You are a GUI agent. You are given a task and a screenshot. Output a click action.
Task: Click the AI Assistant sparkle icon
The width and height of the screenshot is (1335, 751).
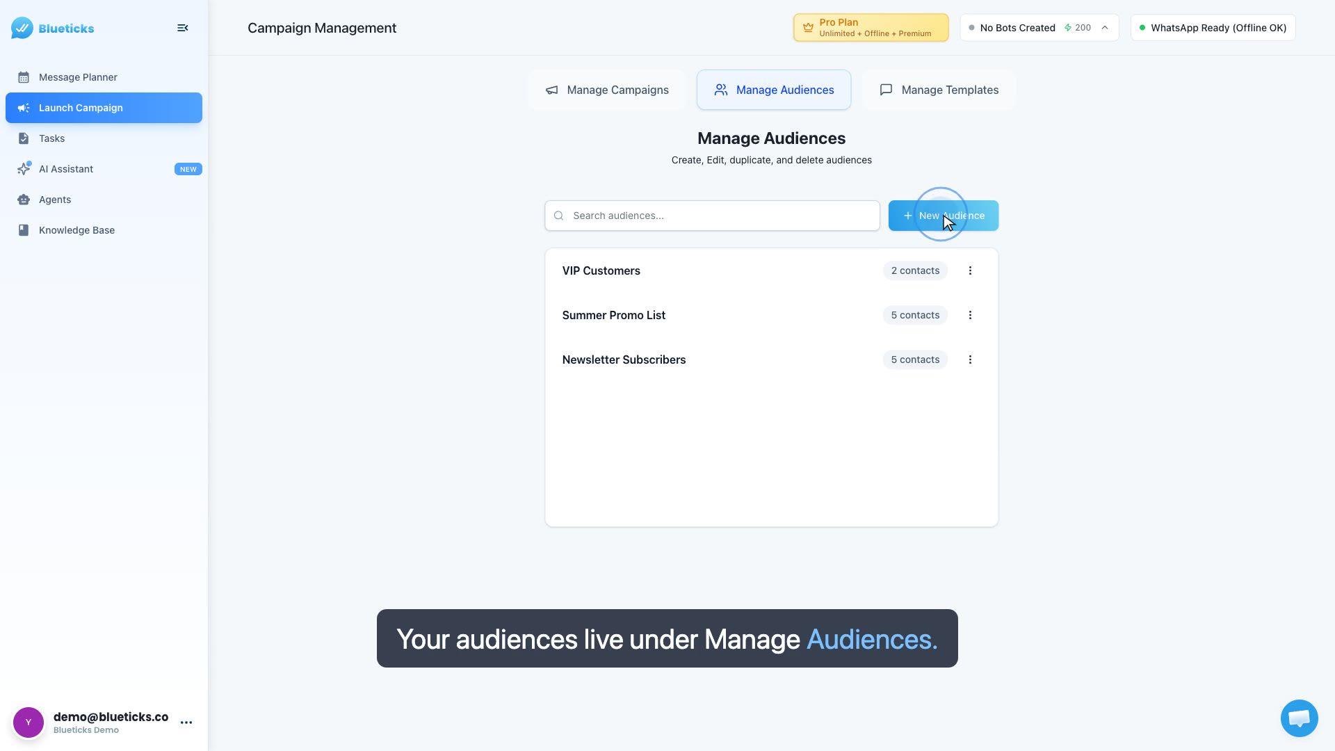[24, 169]
